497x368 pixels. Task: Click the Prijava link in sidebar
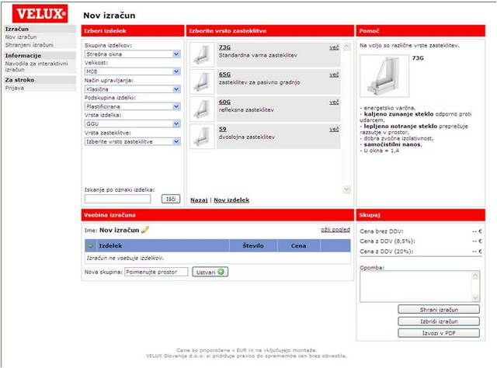pos(16,87)
